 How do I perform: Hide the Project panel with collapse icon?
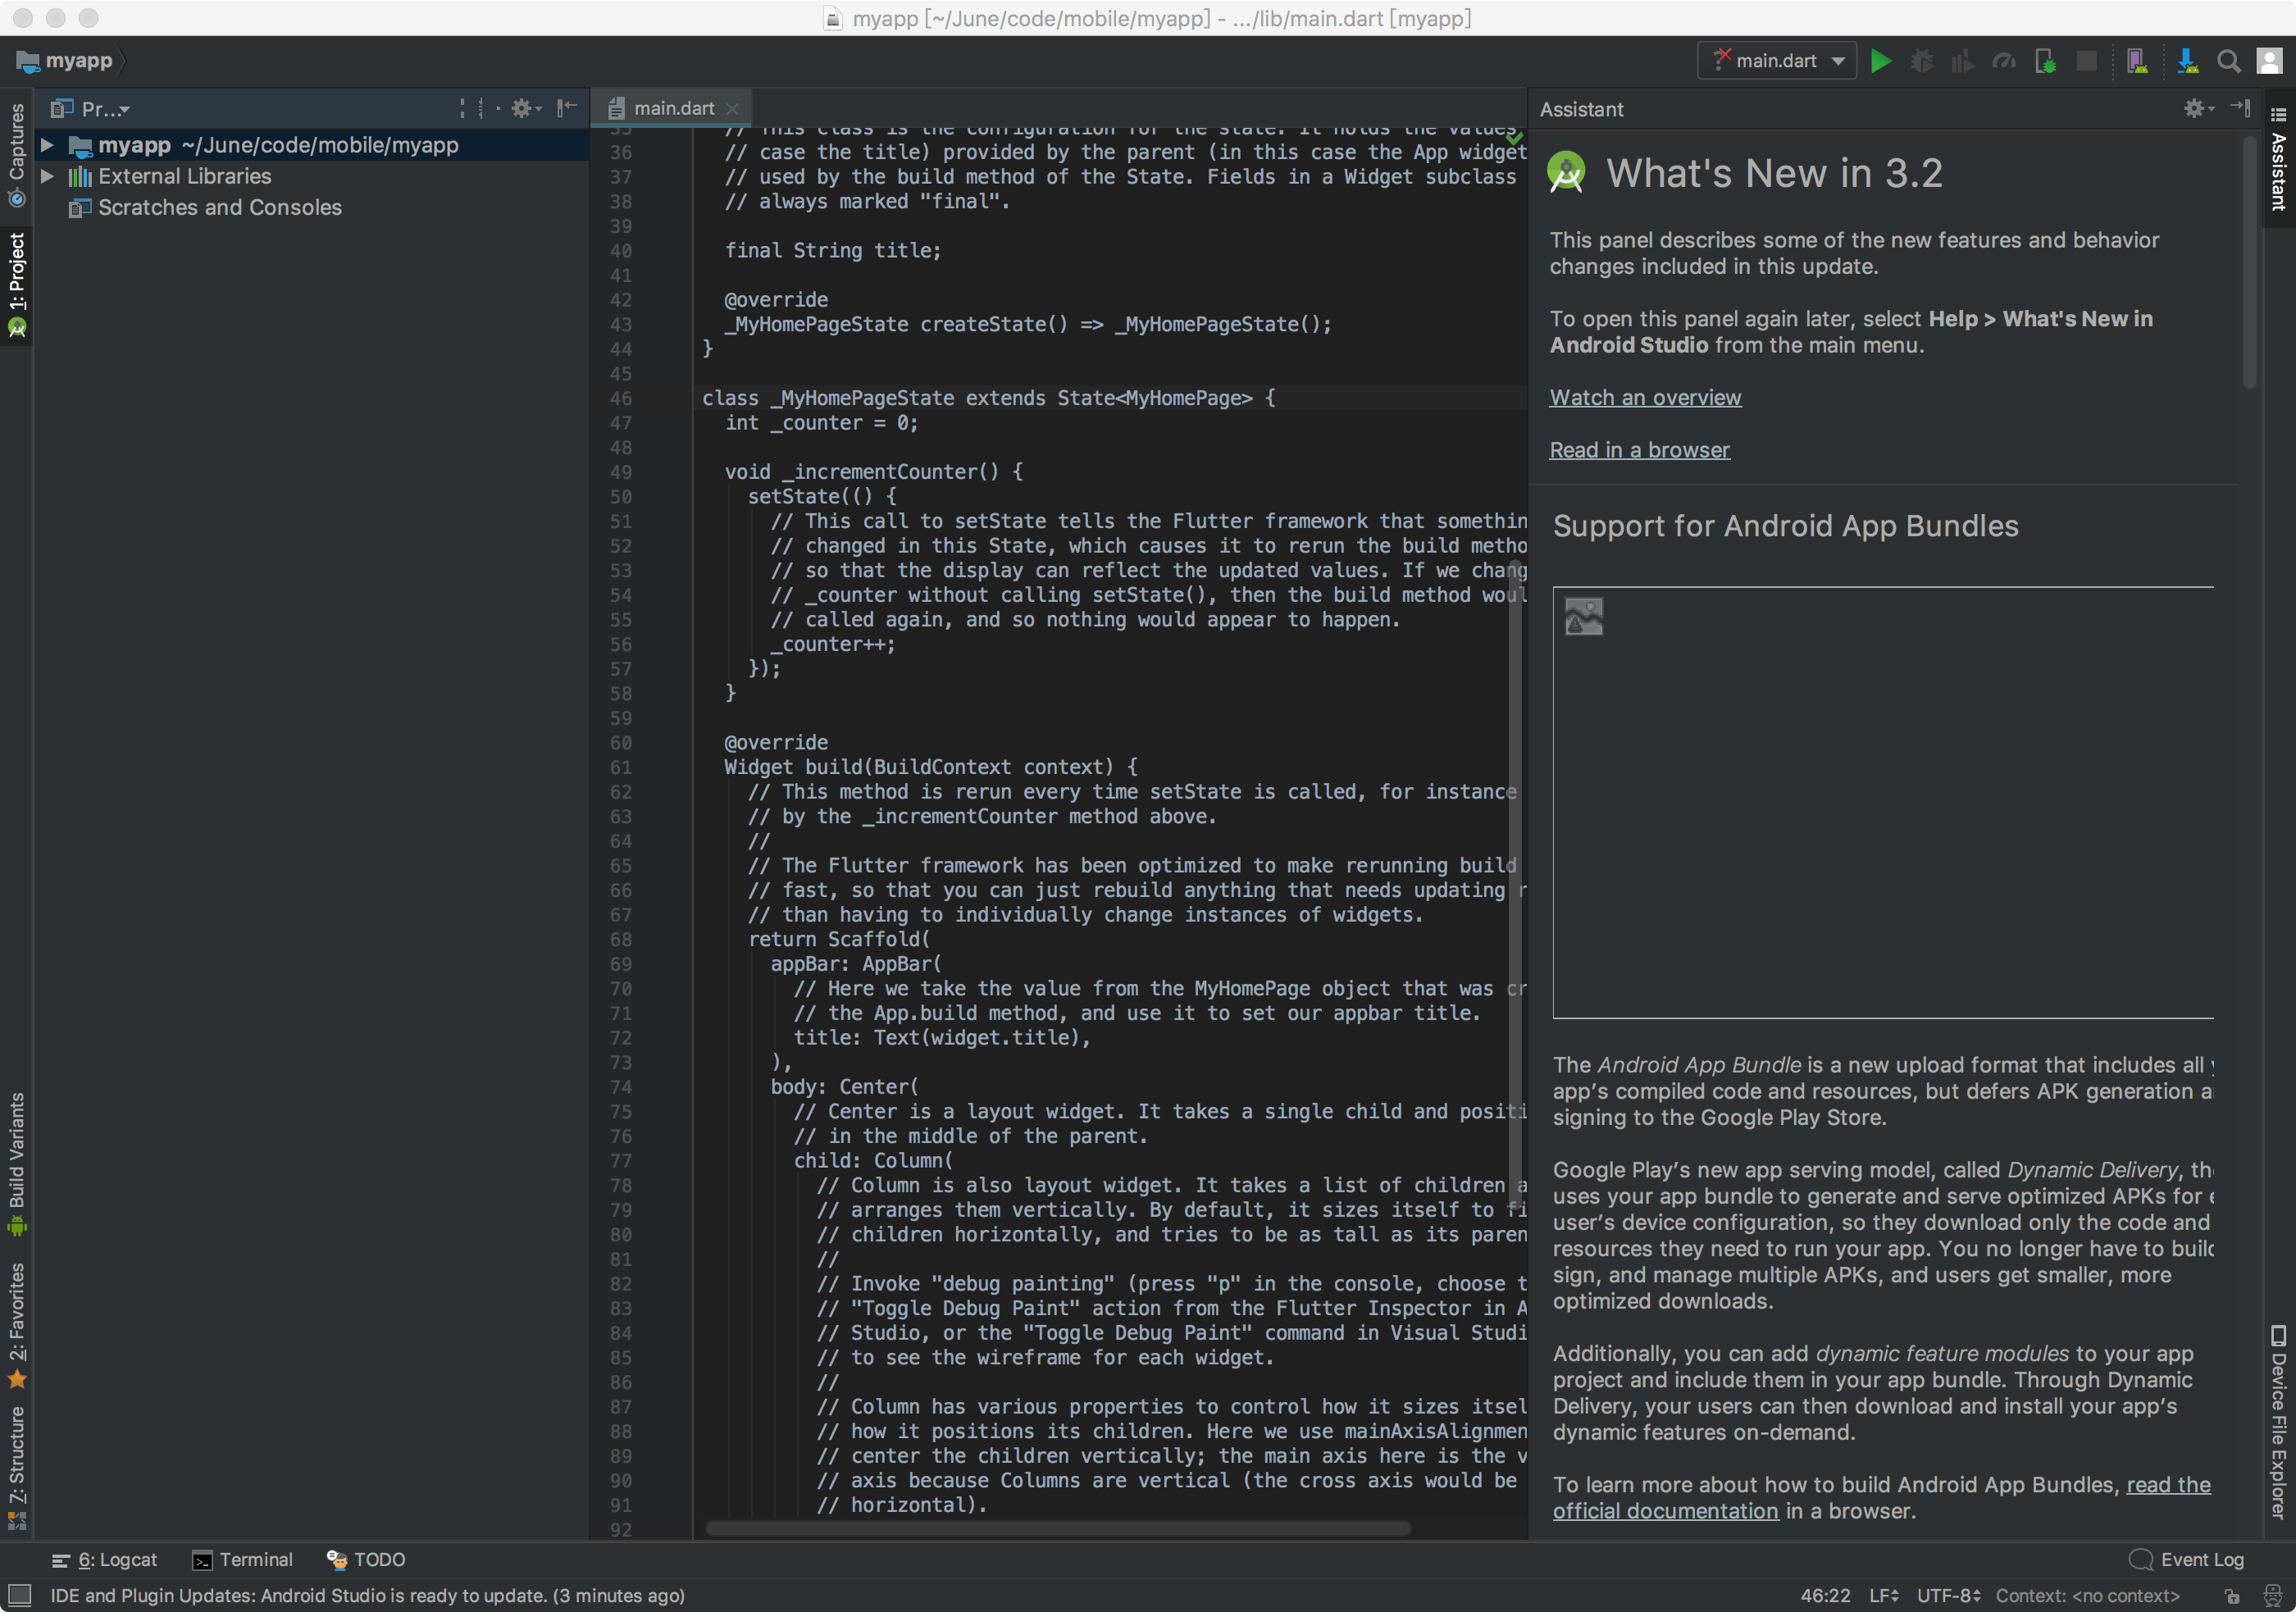(567, 108)
